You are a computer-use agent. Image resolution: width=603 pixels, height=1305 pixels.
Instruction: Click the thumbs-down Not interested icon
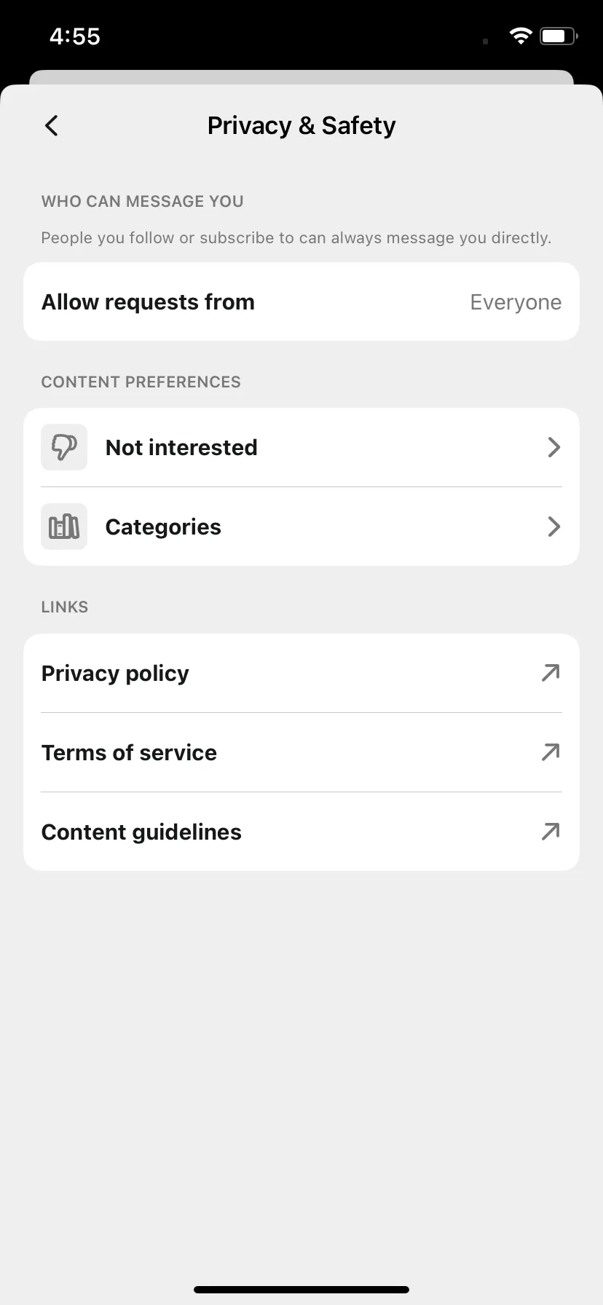[64, 447]
